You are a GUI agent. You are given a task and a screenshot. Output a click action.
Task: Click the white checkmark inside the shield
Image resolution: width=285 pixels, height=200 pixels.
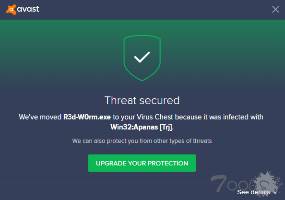tap(142, 57)
